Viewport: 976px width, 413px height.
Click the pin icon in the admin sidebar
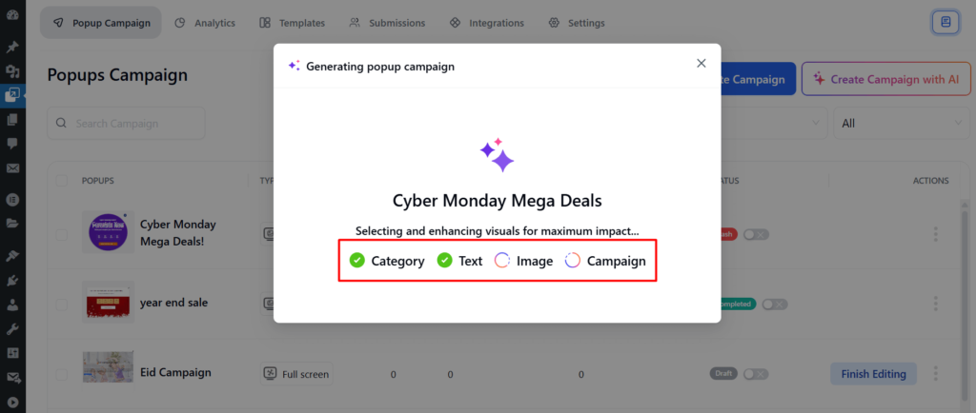point(11,46)
